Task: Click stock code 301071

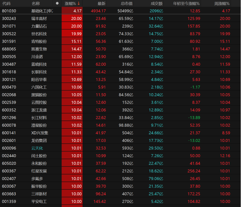Action: tap(9, 26)
